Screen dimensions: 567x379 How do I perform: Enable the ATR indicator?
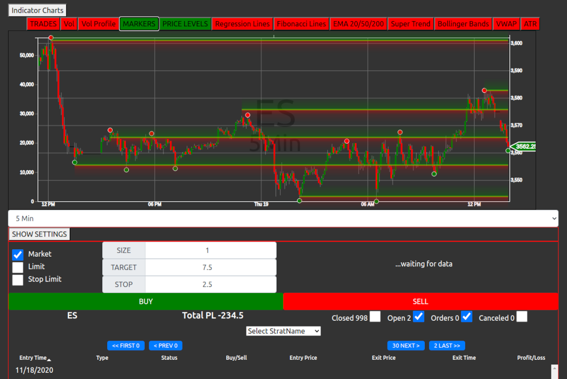point(530,24)
